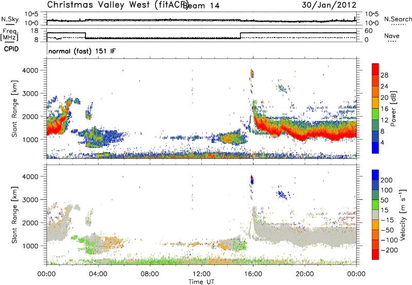This screenshot has width=412, height=285.
Task: Click the '12:00' time tick label
Action: (201, 274)
